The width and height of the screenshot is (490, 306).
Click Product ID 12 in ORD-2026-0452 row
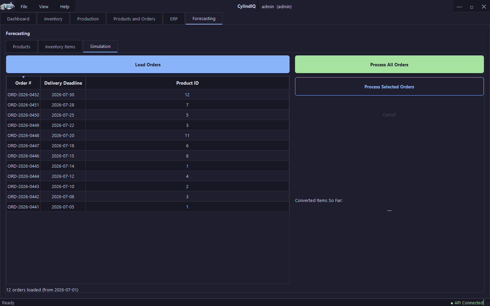187,95
